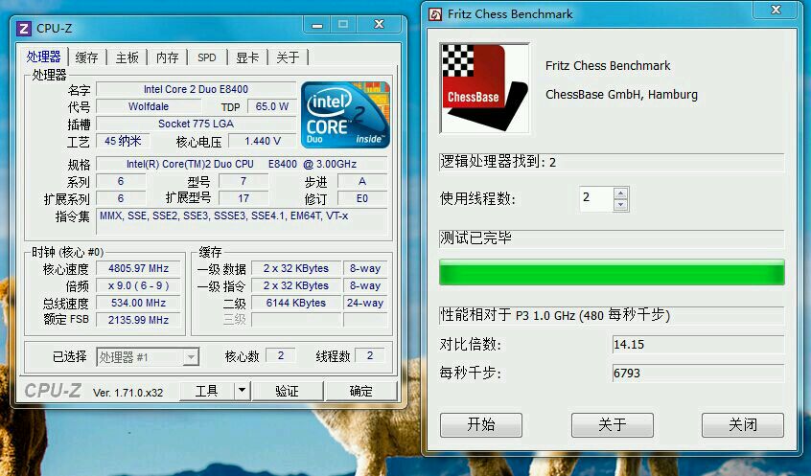The image size is (811, 476).
Task: Click the 24-way cache associativity value
Action: (x=364, y=303)
